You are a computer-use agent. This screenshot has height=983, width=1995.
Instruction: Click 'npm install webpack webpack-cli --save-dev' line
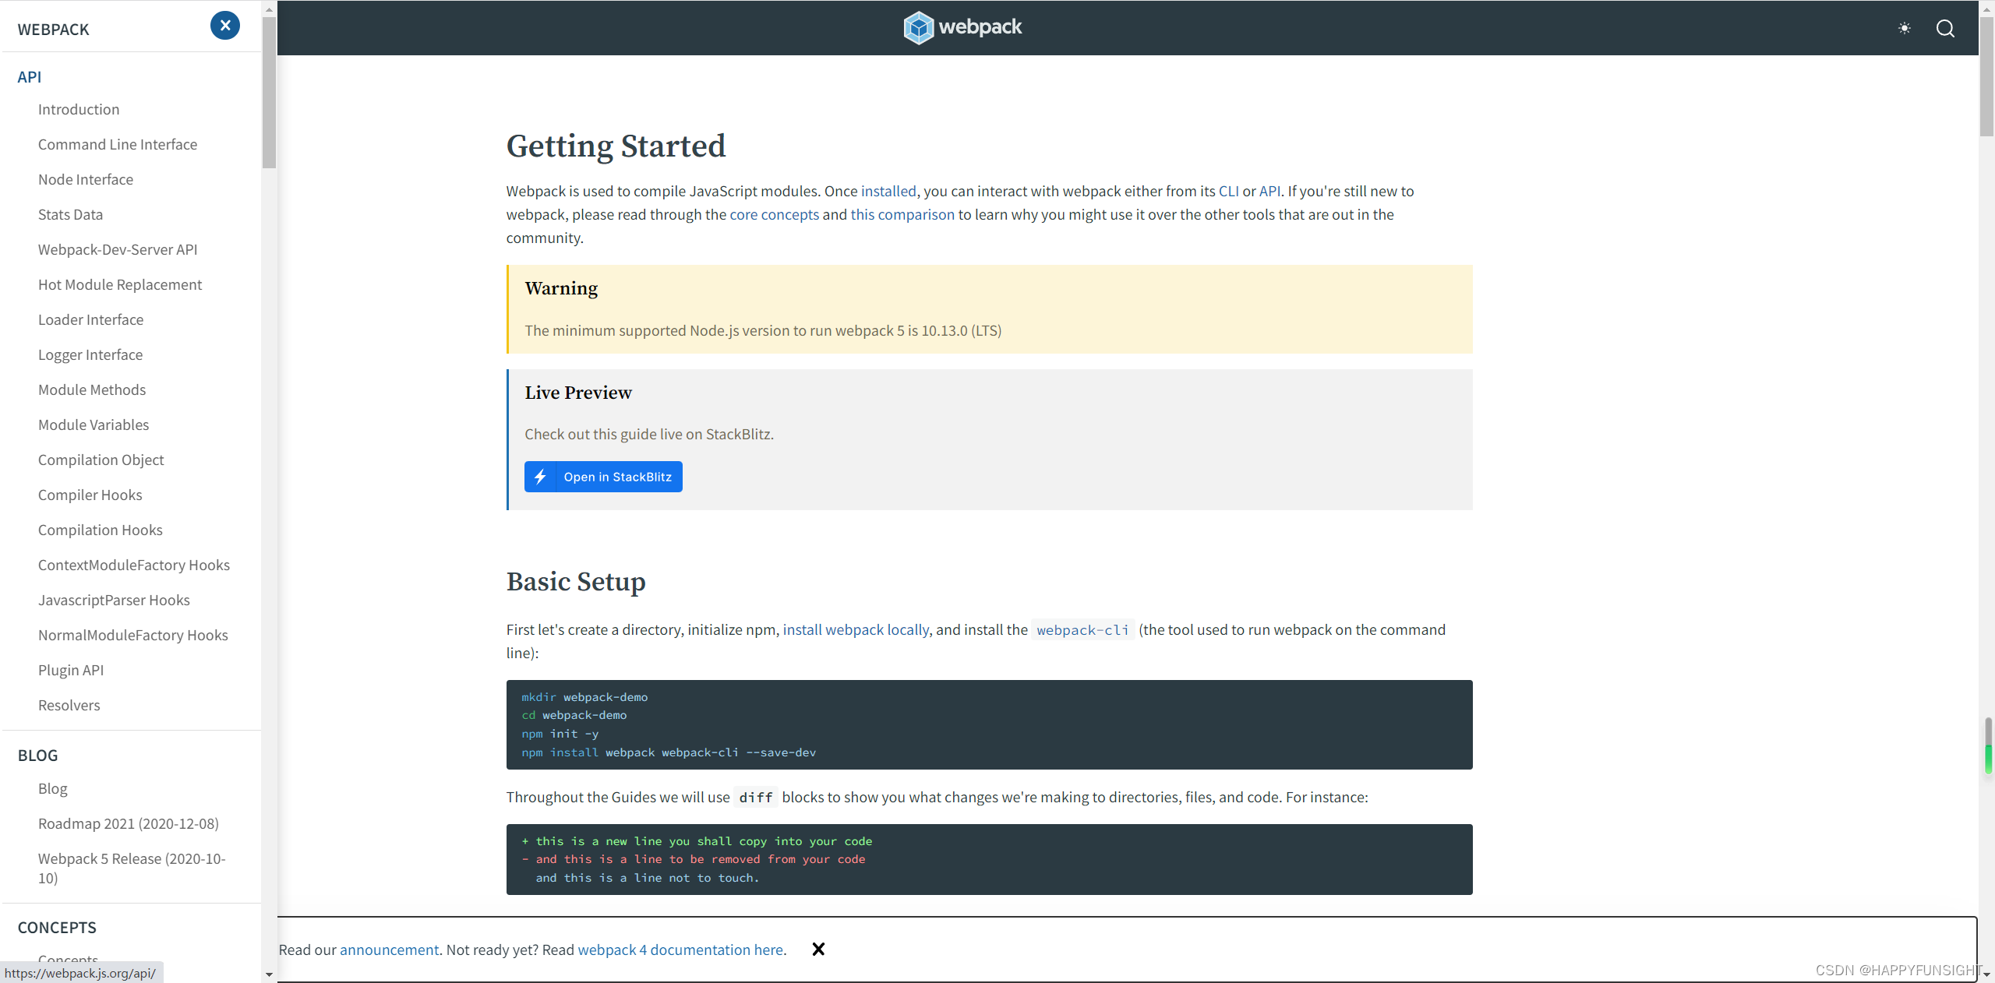669,752
